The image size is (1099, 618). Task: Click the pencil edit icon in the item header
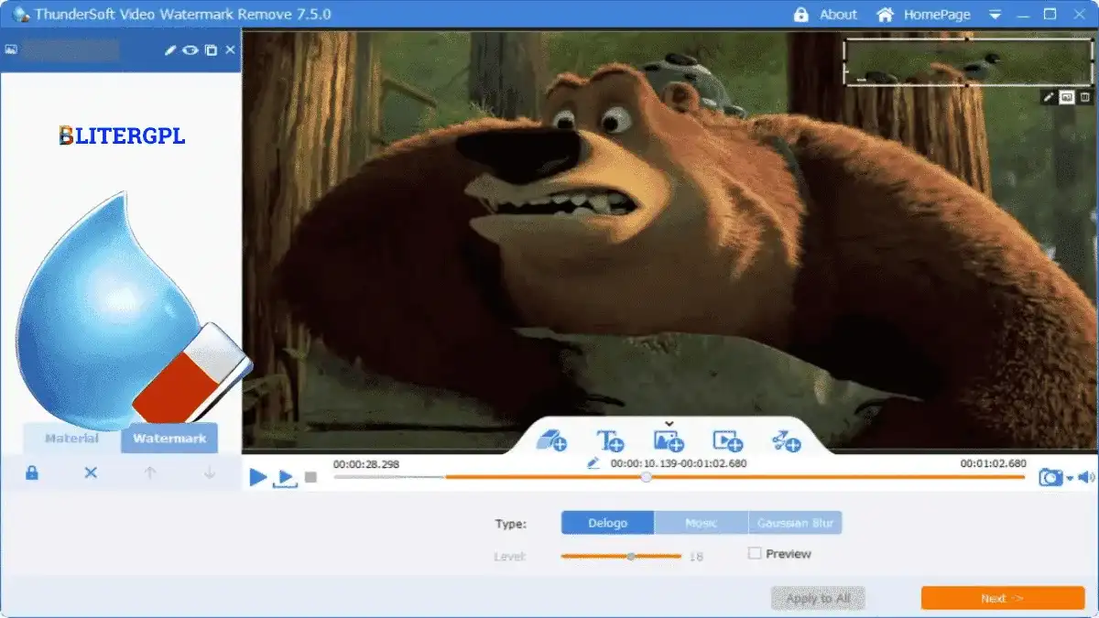pyautogui.click(x=169, y=50)
